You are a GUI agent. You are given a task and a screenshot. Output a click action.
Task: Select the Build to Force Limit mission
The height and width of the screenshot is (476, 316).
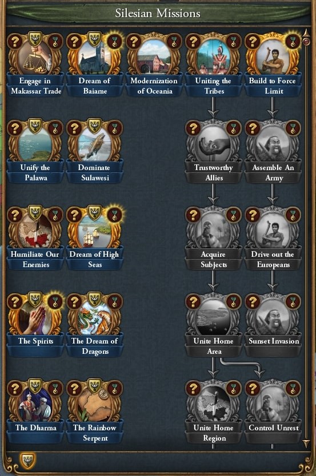273,58
